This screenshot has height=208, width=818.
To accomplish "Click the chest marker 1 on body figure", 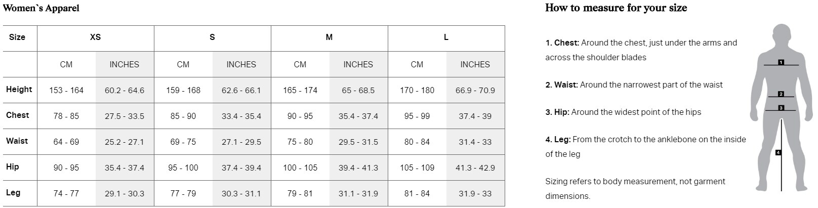I will 781,62.
